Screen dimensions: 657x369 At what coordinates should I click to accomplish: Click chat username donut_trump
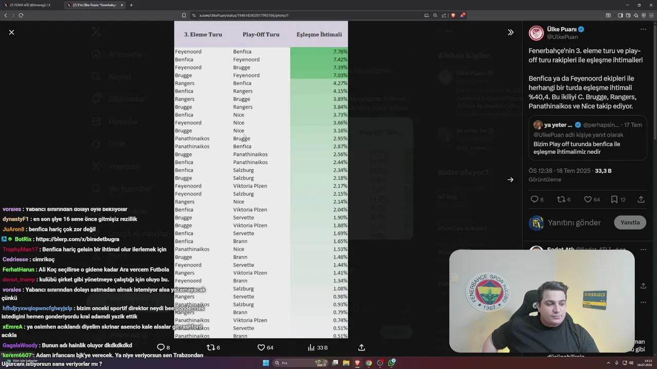click(18, 280)
